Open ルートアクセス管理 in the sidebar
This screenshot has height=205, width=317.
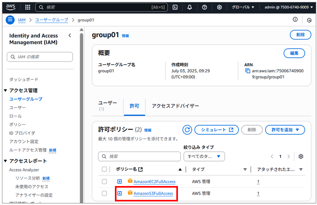(x=28, y=150)
